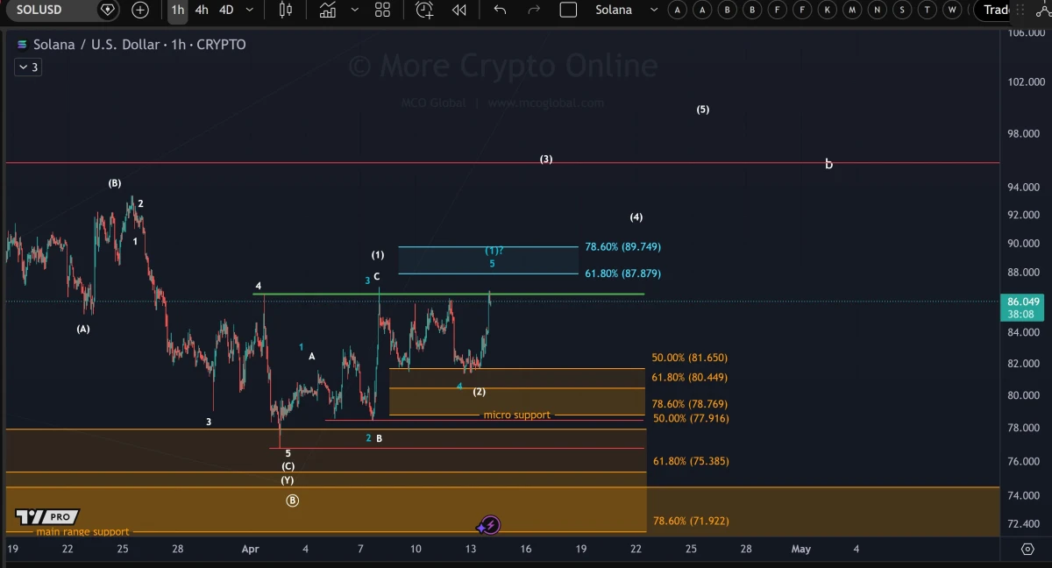Click the 78.60% (78.769) Fibonacci label
This screenshot has height=568, width=1052.
click(690, 404)
